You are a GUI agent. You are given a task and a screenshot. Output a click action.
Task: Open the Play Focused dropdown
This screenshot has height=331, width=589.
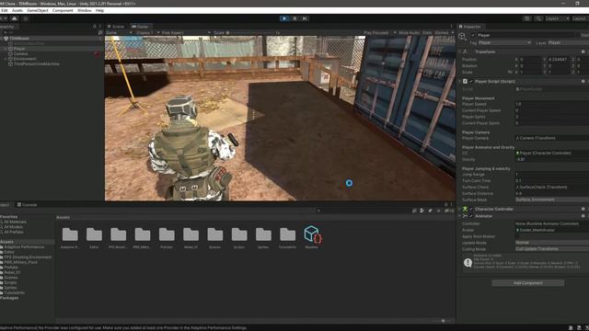[x=379, y=33]
